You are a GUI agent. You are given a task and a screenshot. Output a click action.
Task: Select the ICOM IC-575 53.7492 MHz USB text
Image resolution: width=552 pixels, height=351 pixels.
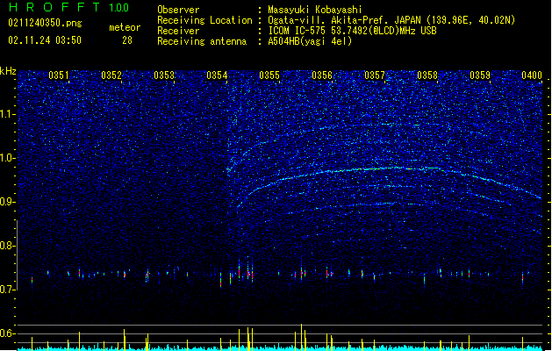[x=353, y=31]
